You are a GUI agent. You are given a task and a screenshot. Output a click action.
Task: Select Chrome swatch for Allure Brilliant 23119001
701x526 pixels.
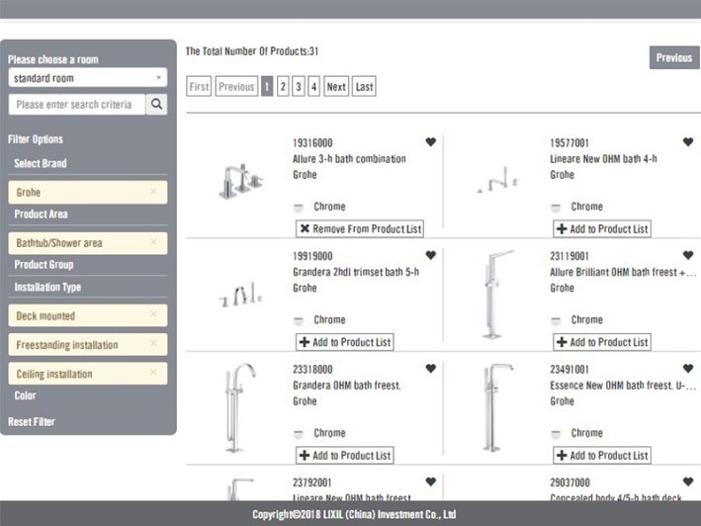point(556,320)
